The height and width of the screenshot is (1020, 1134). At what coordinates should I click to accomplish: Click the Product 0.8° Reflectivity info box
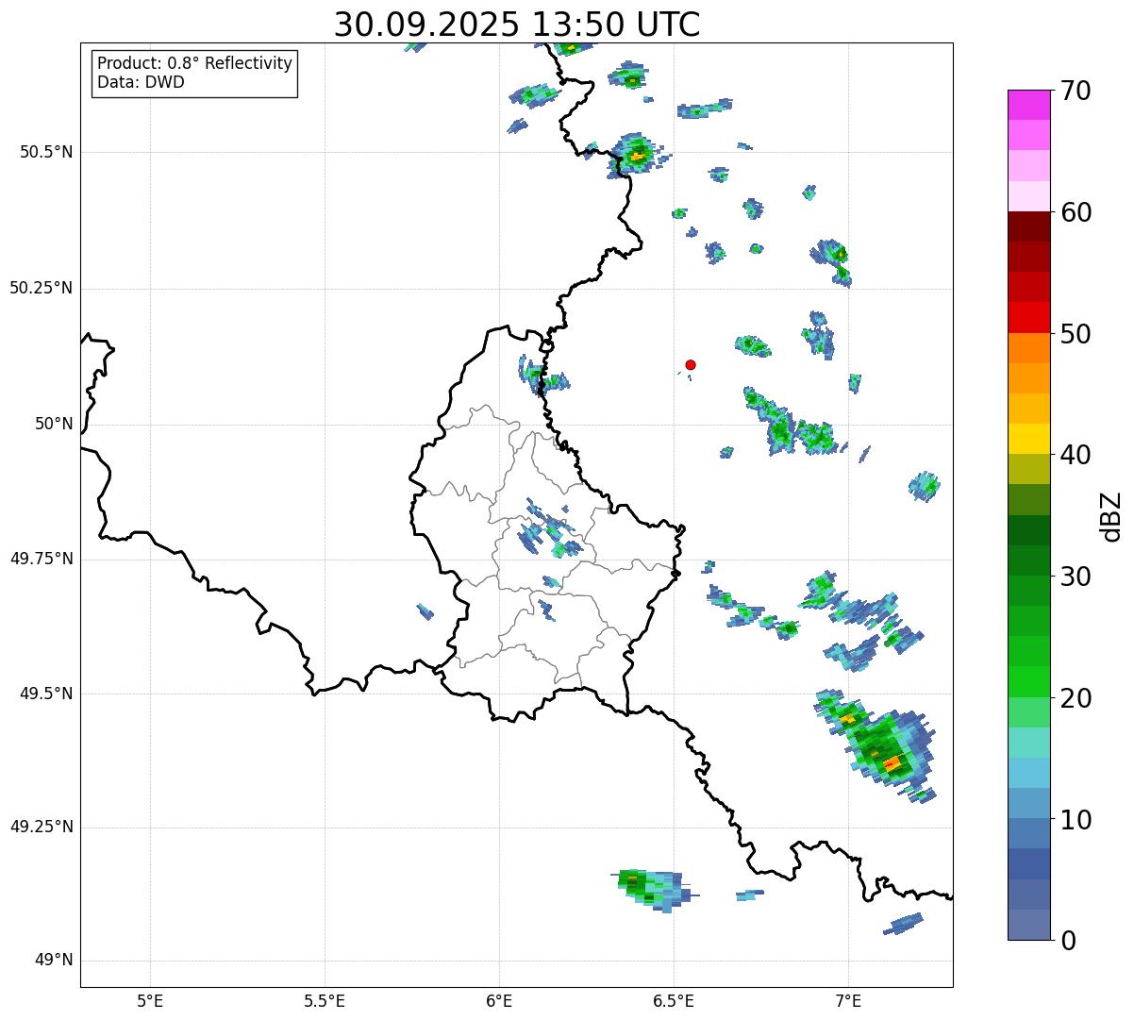click(195, 73)
